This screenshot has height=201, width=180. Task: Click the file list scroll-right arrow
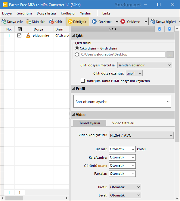66,198
